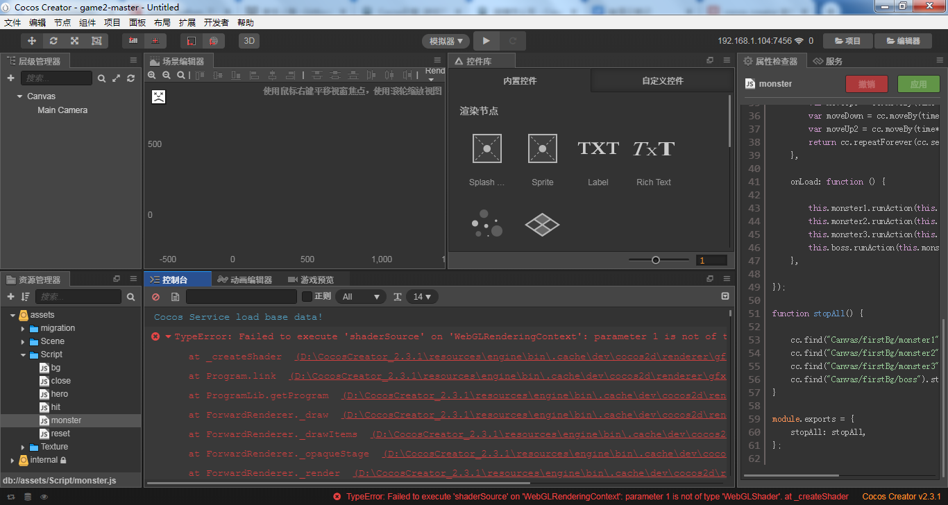The image size is (948, 505).
Task: Select the rect transform tool
Action: coord(96,41)
